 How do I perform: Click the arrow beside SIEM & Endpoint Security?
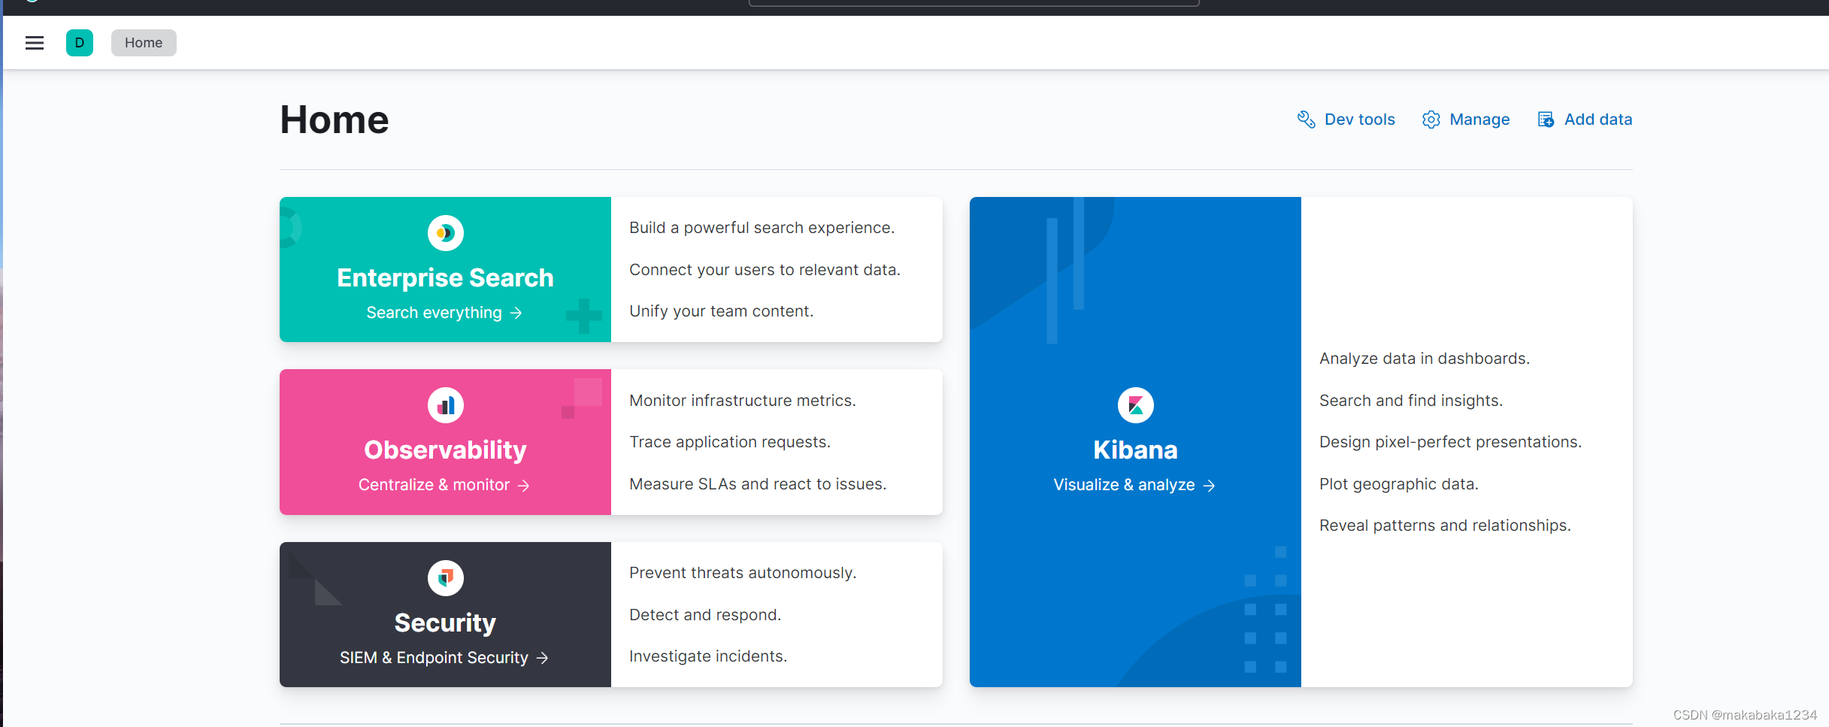coord(543,658)
